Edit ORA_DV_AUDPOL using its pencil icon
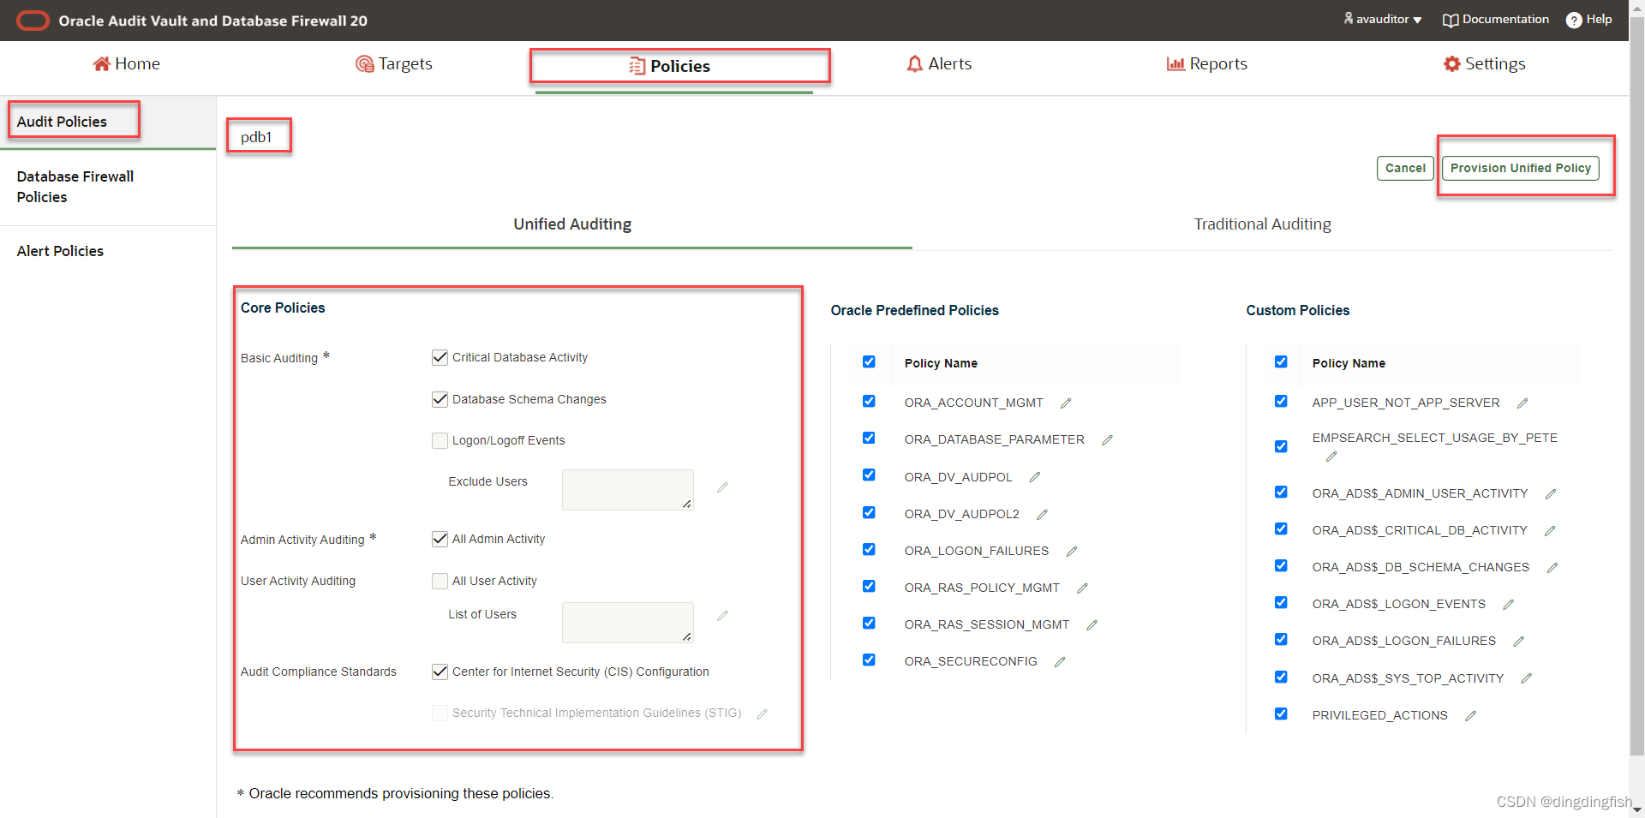The width and height of the screenshot is (1645, 818). [1035, 477]
